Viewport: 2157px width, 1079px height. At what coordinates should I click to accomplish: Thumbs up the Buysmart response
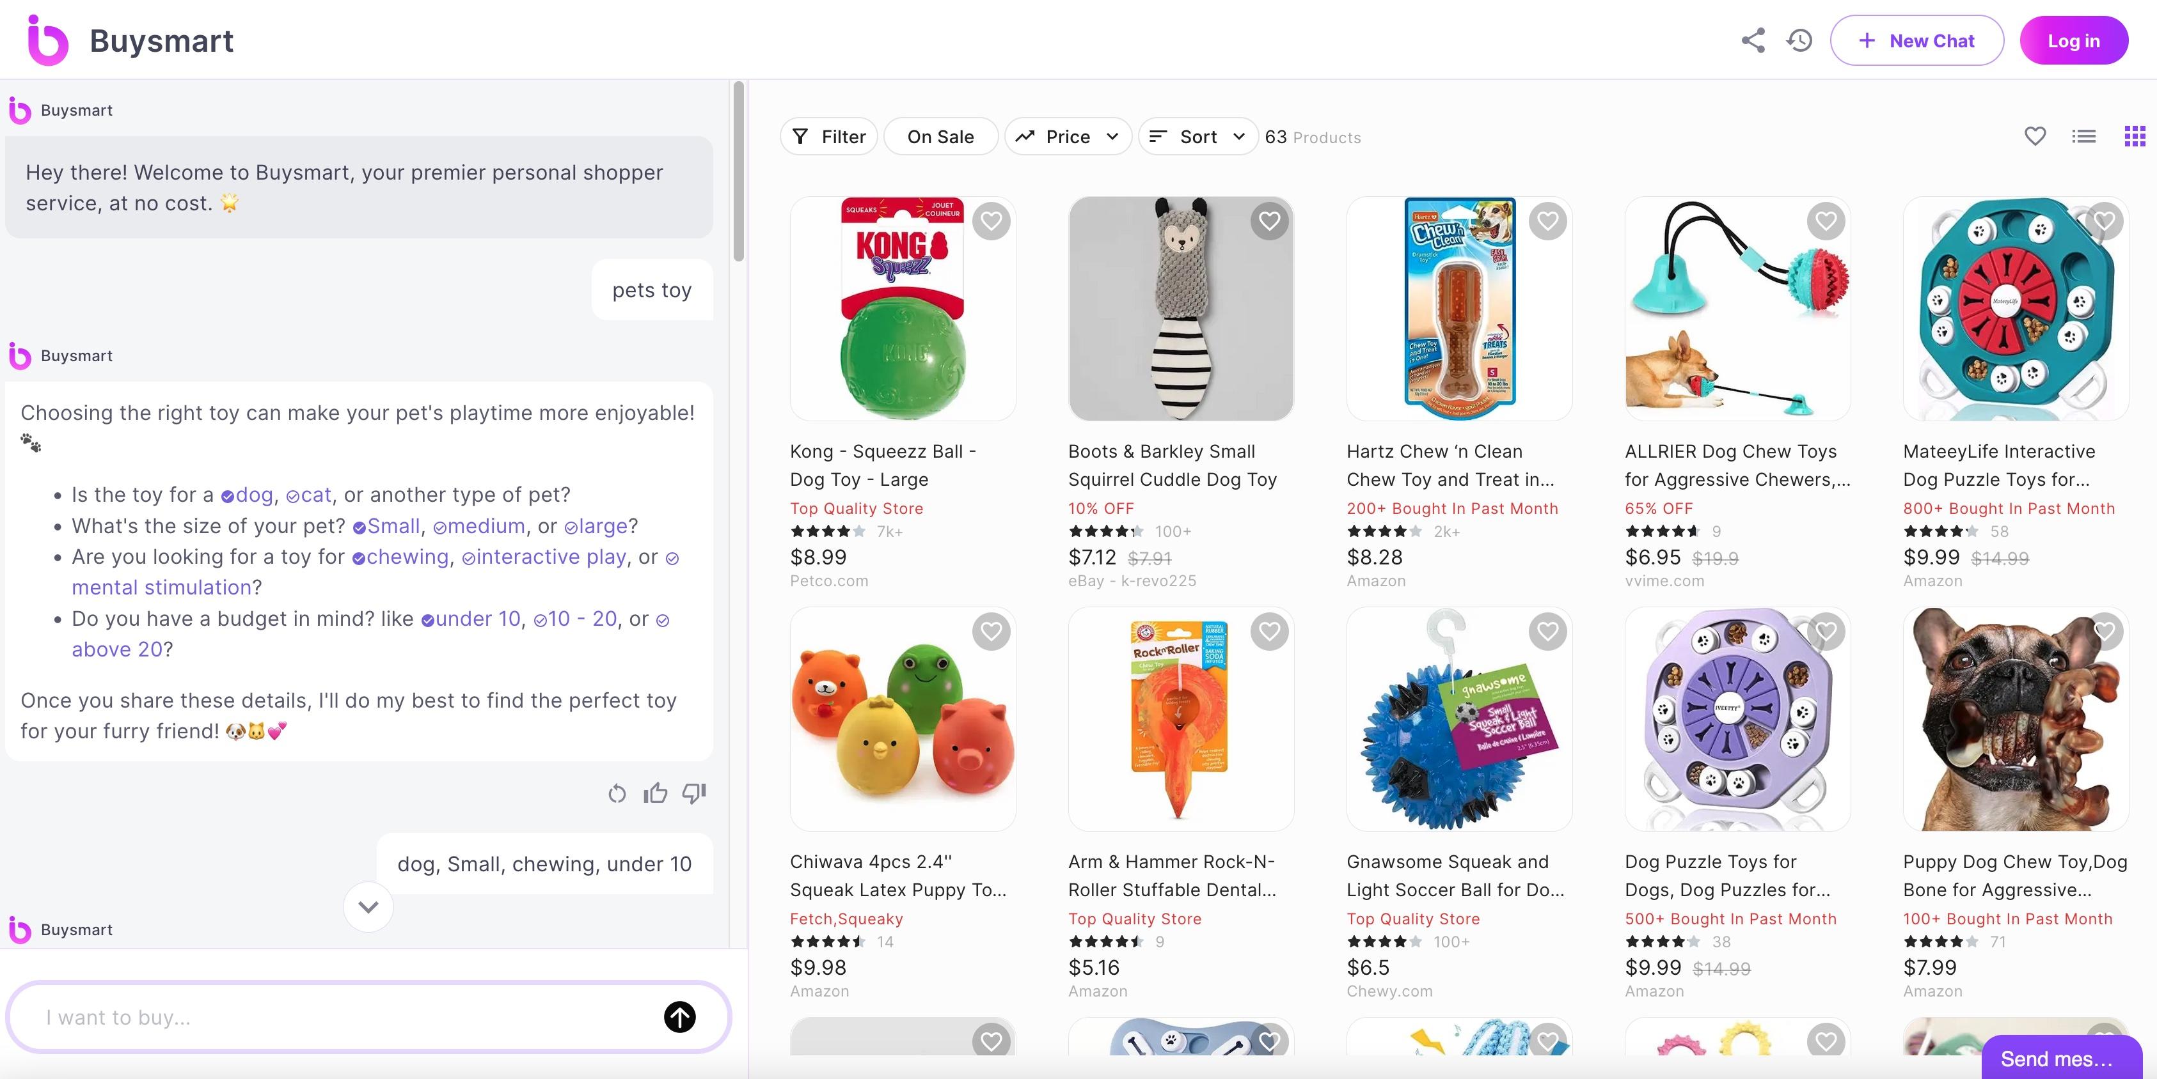655,793
